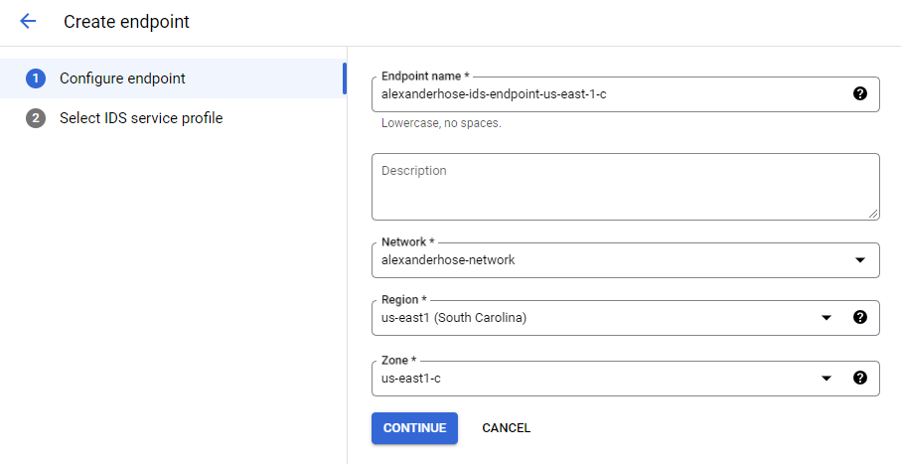Expand the Zone dropdown arrow
Image resolution: width=901 pixels, height=464 pixels.
click(826, 379)
